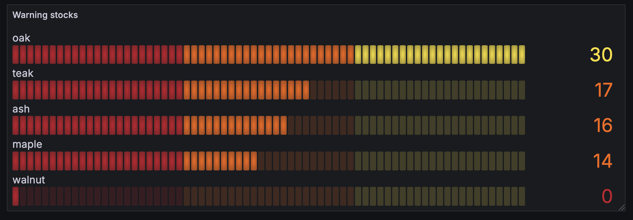The height and width of the screenshot is (220, 633).
Task: Click walnut's single lit red segment
Action: (x=16, y=196)
